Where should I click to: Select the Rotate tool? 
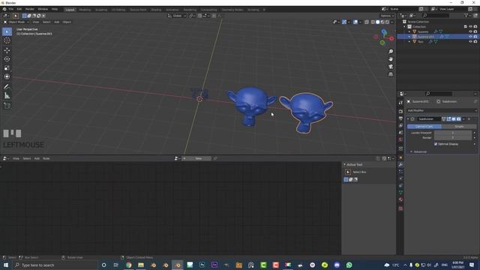7,59
